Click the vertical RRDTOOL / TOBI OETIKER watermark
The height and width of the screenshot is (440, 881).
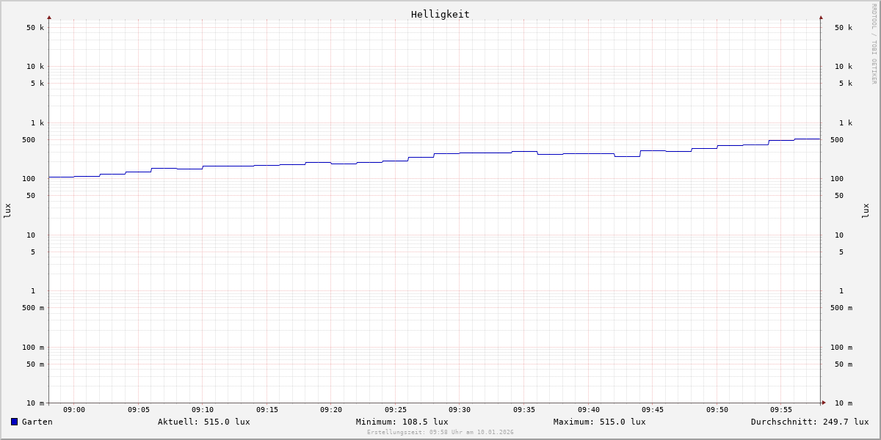(x=874, y=44)
